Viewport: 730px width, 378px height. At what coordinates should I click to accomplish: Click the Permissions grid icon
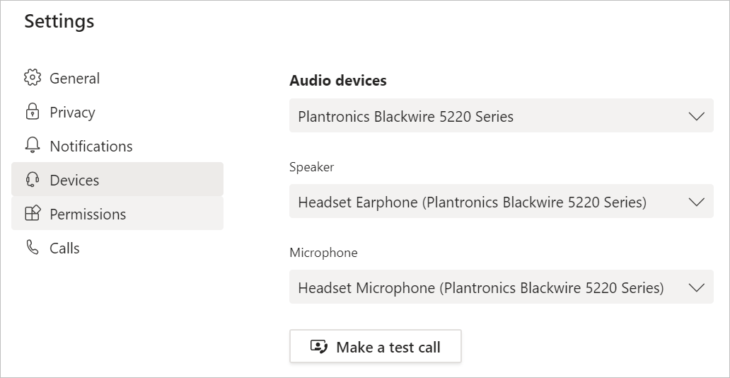pos(32,214)
